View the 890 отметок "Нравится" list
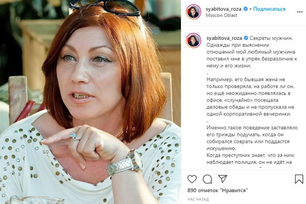306x204 pixels. point(217,190)
